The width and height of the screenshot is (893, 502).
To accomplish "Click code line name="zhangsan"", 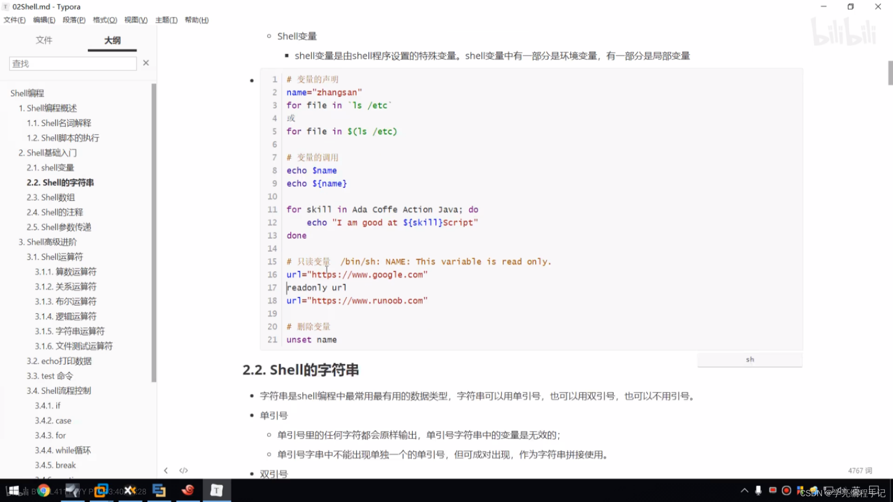I will (x=324, y=92).
